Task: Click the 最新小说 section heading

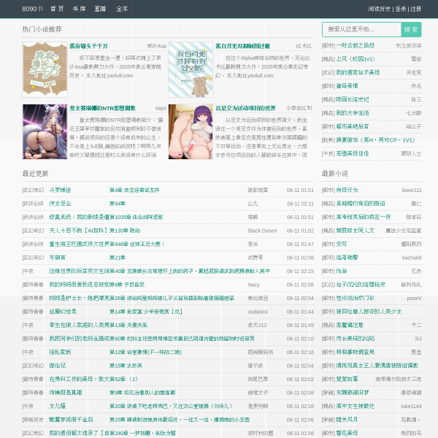Action: click(334, 174)
